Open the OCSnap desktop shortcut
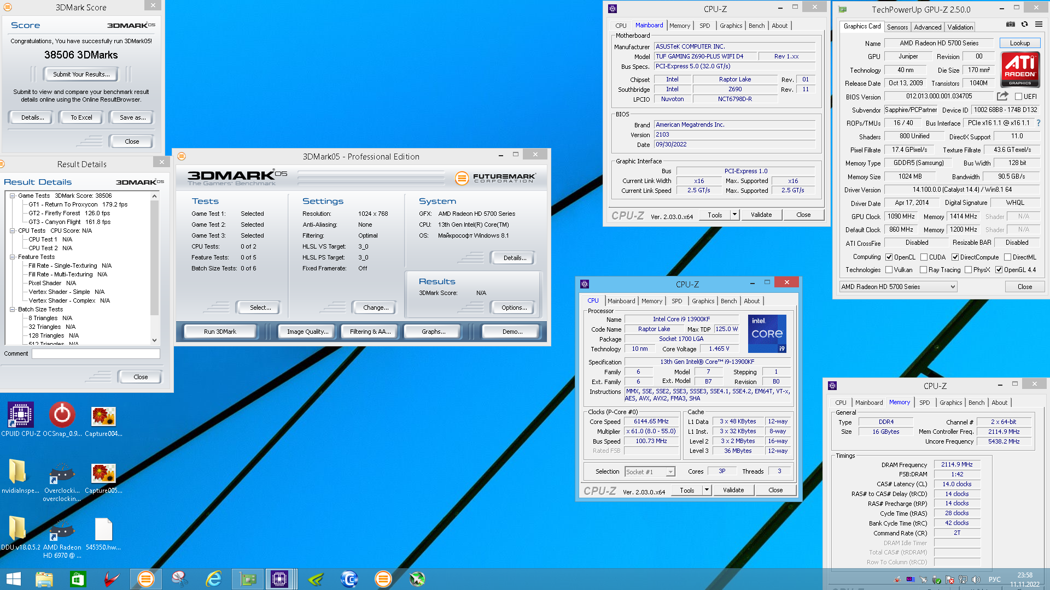Screen dimensions: 1050x590 click(62, 420)
